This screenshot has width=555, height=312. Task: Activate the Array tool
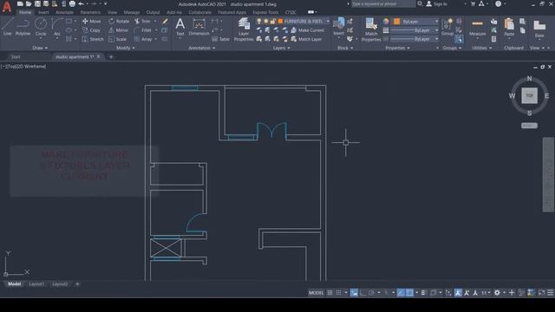143,39
